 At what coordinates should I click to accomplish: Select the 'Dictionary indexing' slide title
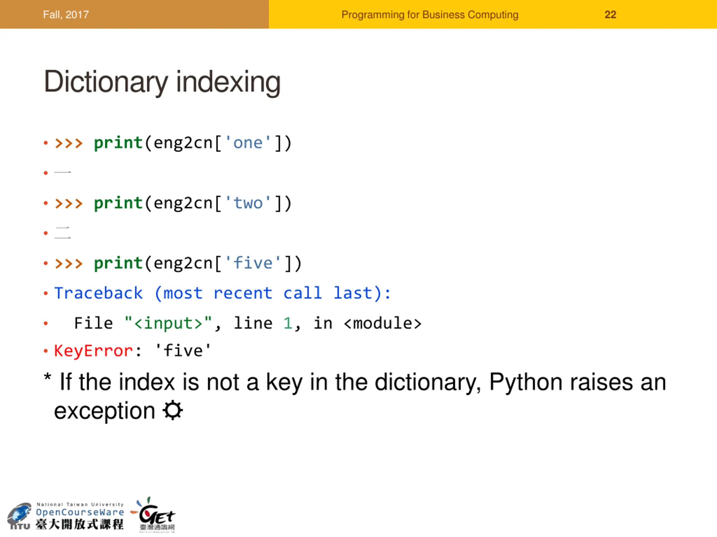162,82
